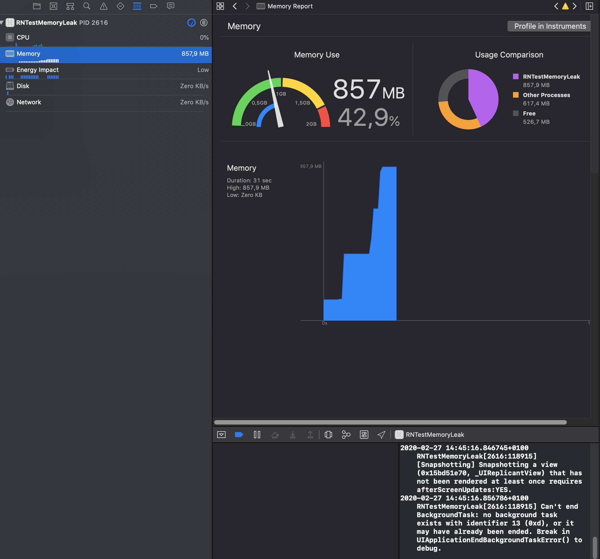Viewport: 600px width, 559px height.
Task: Toggle the debug area visibility
Action: [x=222, y=435]
